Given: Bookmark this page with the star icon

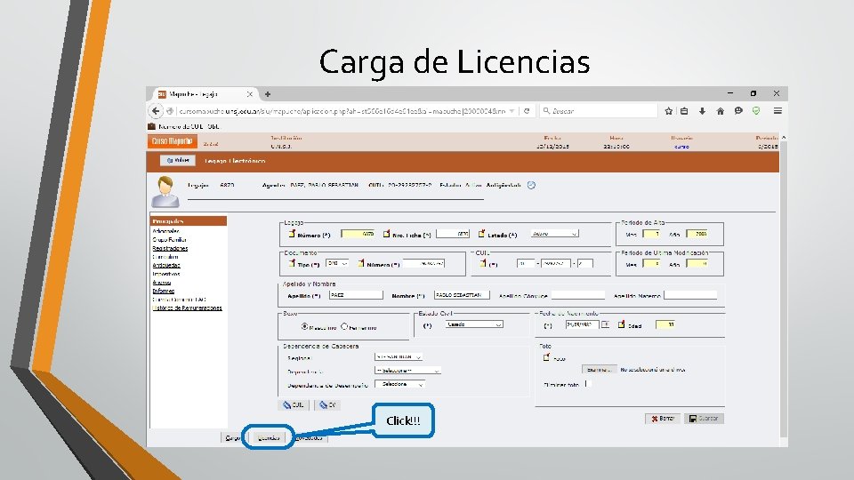Looking at the screenshot, I should pos(668,111).
